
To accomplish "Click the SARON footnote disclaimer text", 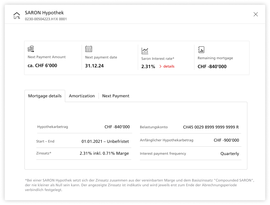I will tap(140, 185).
